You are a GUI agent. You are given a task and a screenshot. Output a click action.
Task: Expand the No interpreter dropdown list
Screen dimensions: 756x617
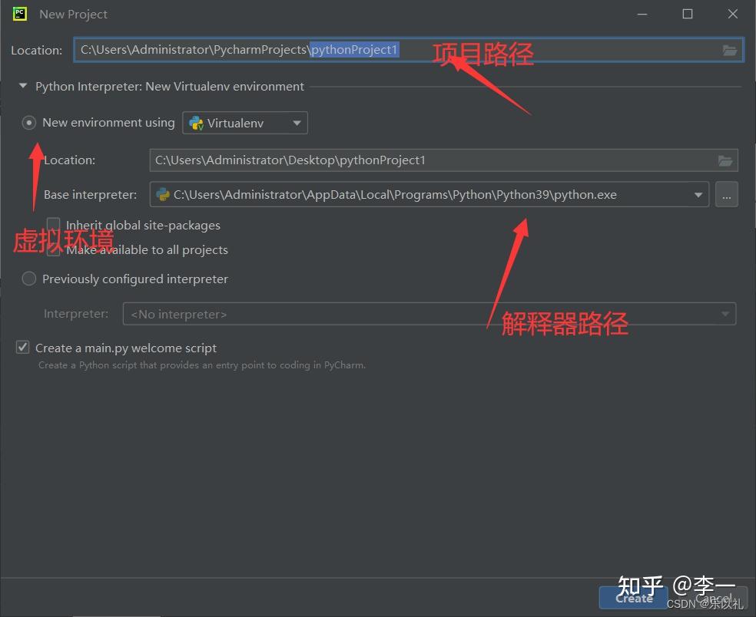[x=724, y=313]
